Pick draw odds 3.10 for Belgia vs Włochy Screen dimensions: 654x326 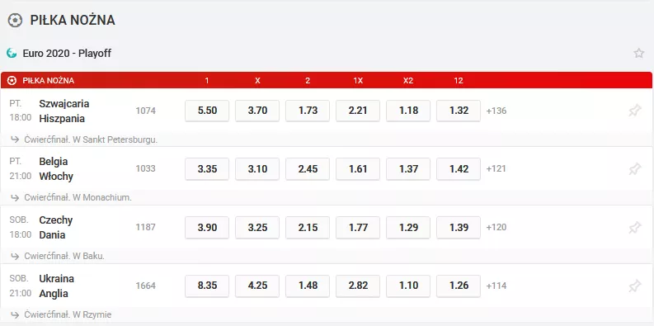pyautogui.click(x=257, y=169)
